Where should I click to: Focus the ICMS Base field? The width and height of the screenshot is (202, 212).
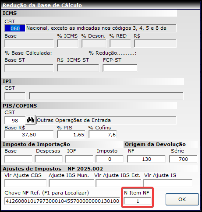29,44
